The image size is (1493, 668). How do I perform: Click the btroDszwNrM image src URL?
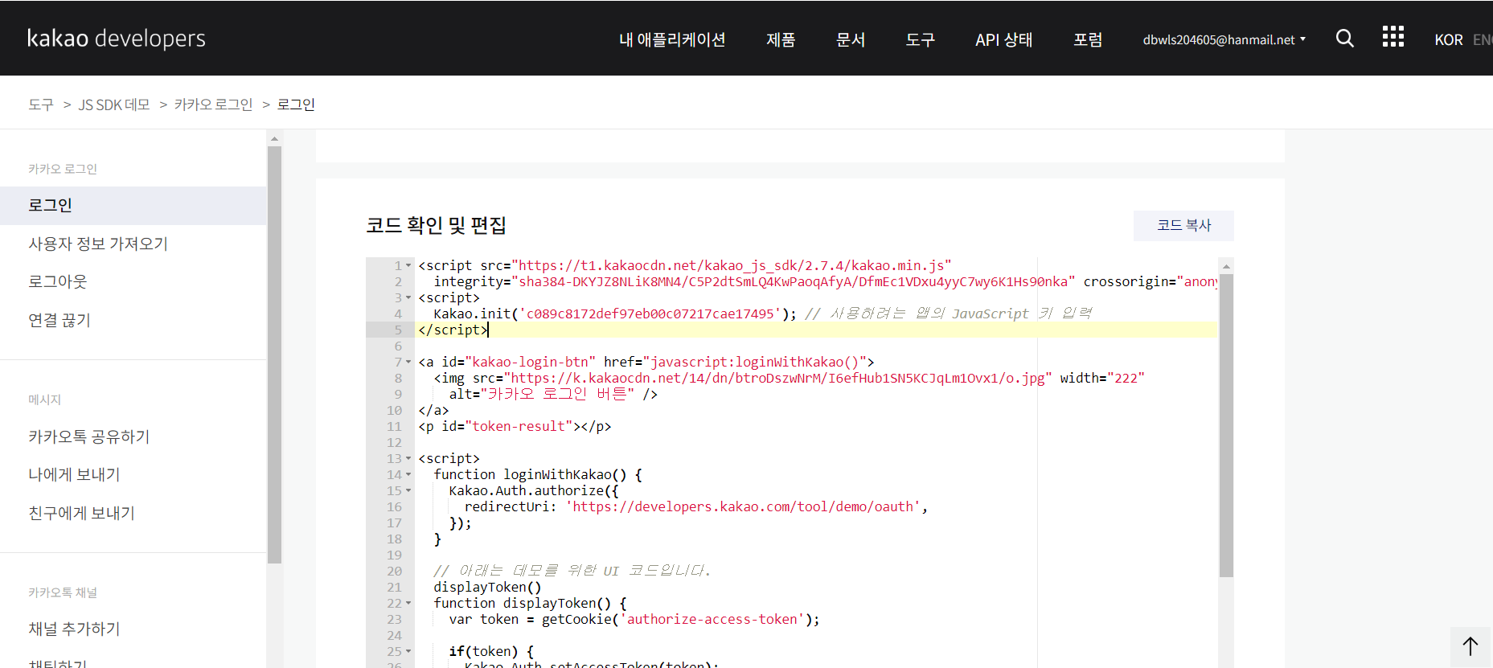tap(777, 378)
